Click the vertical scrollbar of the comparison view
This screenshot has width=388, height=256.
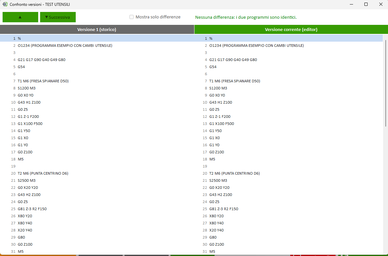click(386, 83)
